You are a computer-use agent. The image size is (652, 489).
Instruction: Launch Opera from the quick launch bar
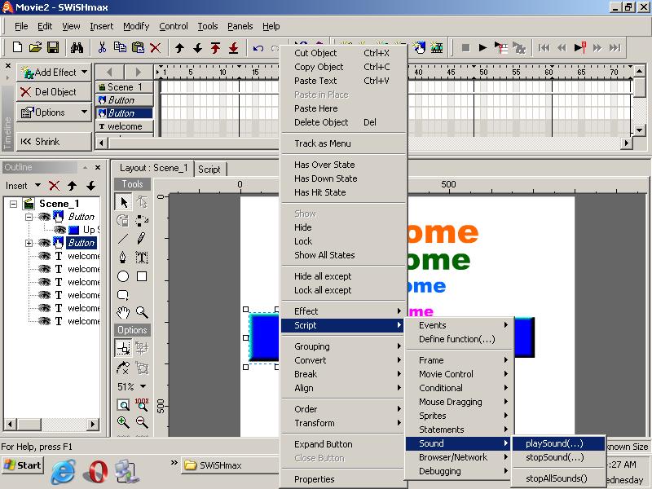[95, 471]
